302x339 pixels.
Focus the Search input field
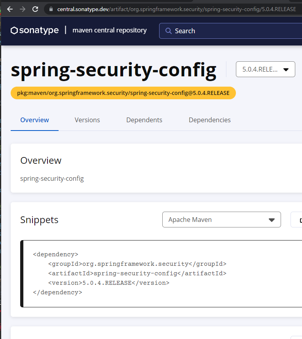pyautogui.click(x=231, y=31)
